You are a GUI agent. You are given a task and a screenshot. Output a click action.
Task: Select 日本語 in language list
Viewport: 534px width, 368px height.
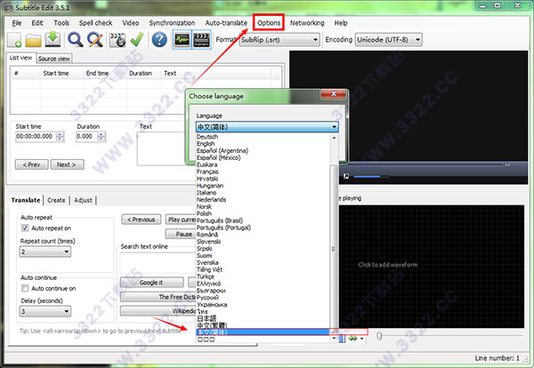206,318
